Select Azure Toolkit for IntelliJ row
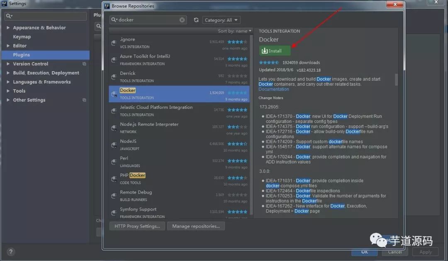448x261 pixels. click(179, 60)
